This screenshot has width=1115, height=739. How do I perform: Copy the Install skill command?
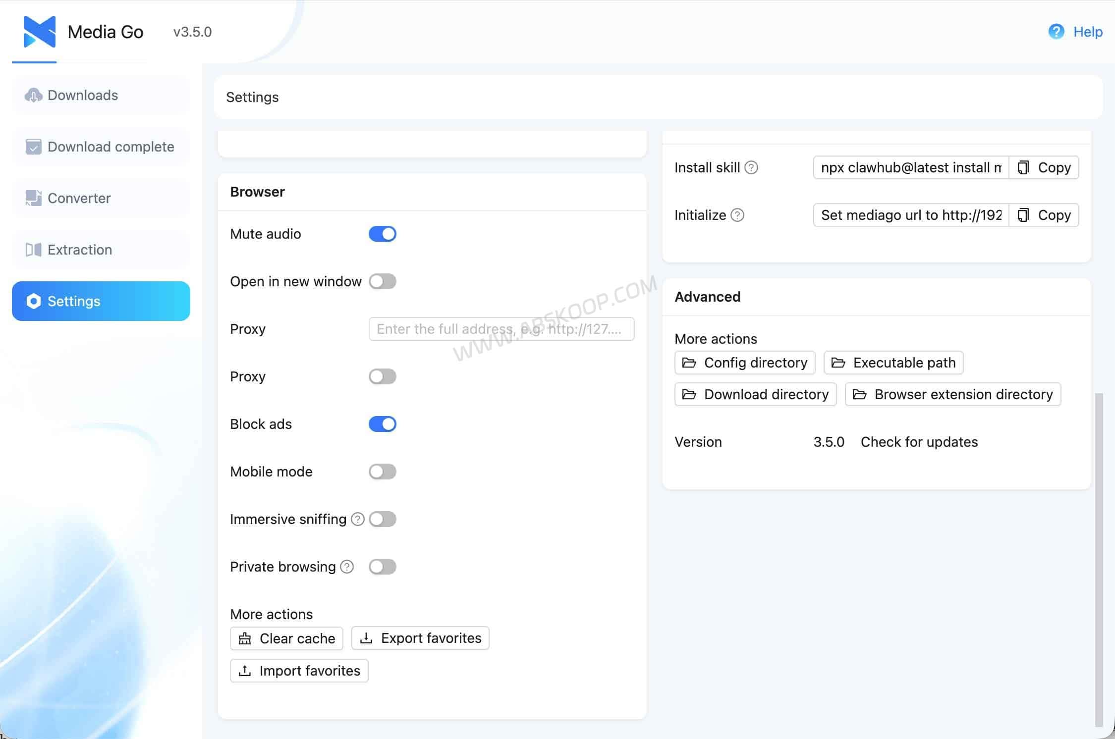coord(1044,167)
